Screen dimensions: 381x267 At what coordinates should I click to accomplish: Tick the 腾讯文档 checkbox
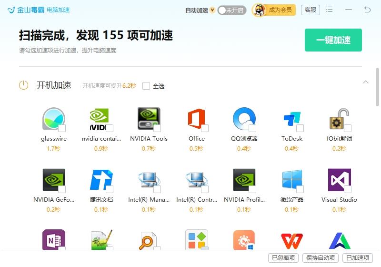[110, 189]
